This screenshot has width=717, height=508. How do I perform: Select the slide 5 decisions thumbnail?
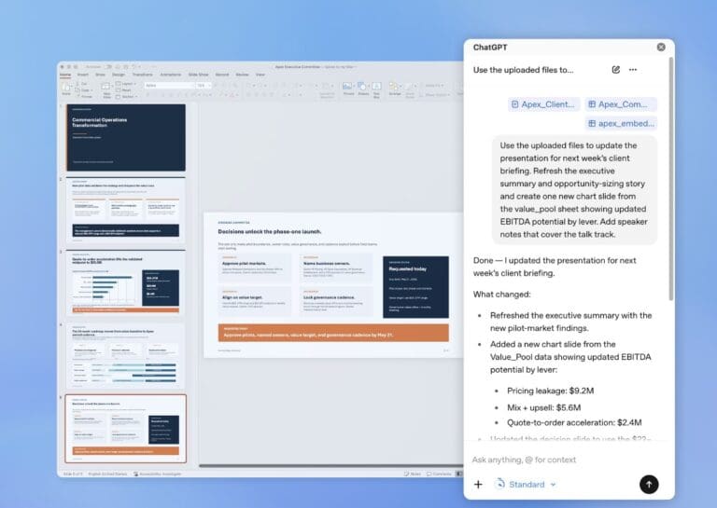click(126, 429)
